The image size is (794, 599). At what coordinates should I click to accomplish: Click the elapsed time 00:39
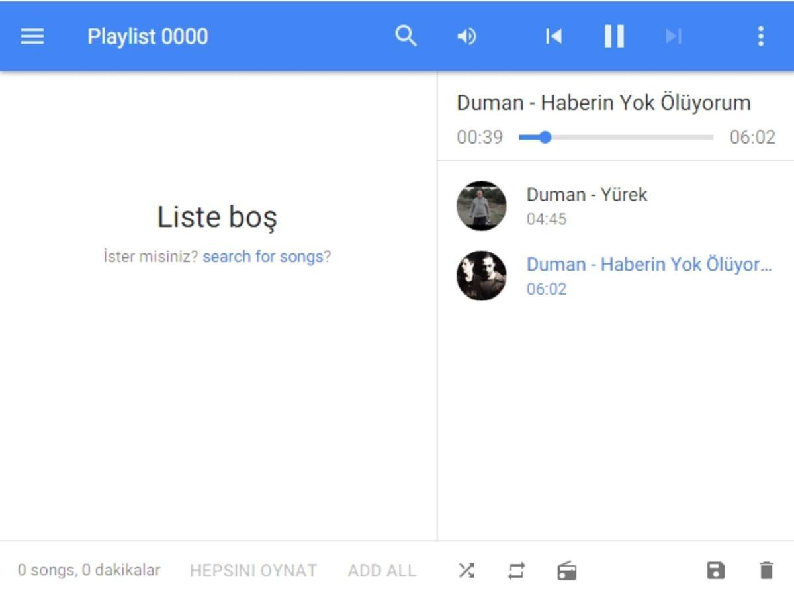(x=480, y=138)
